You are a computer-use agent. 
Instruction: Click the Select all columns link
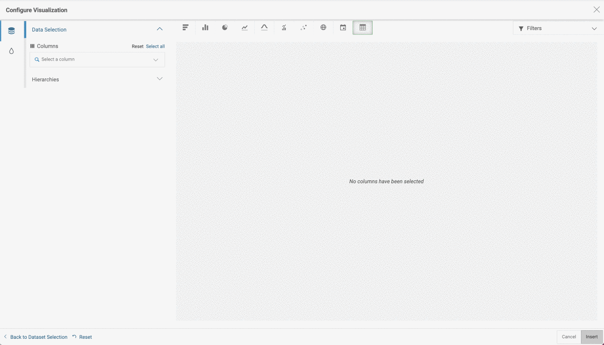(x=156, y=46)
